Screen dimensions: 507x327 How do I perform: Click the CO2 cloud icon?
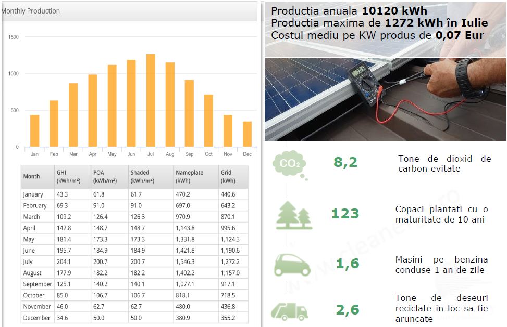pos(290,164)
